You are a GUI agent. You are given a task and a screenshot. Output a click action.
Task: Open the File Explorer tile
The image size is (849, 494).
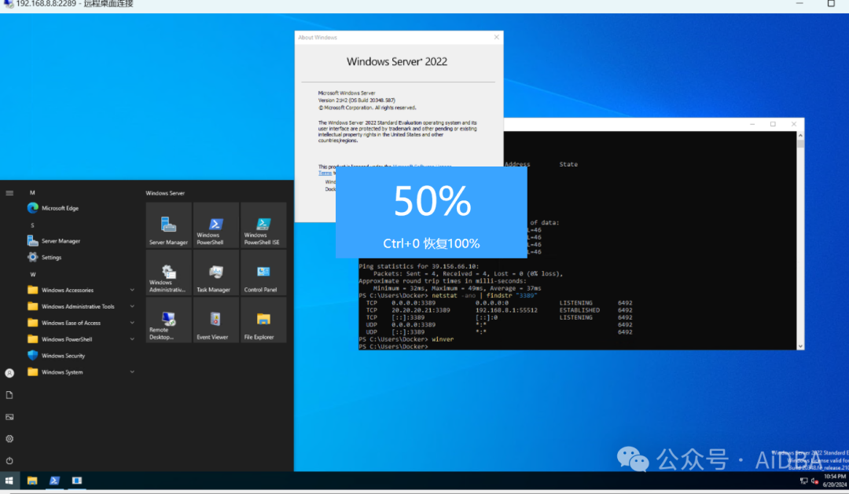point(263,320)
